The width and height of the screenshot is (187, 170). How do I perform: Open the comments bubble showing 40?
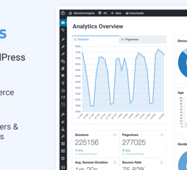pos(100,13)
